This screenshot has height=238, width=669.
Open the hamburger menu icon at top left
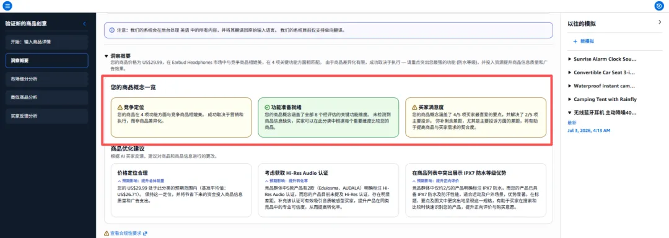tap(7, 6)
